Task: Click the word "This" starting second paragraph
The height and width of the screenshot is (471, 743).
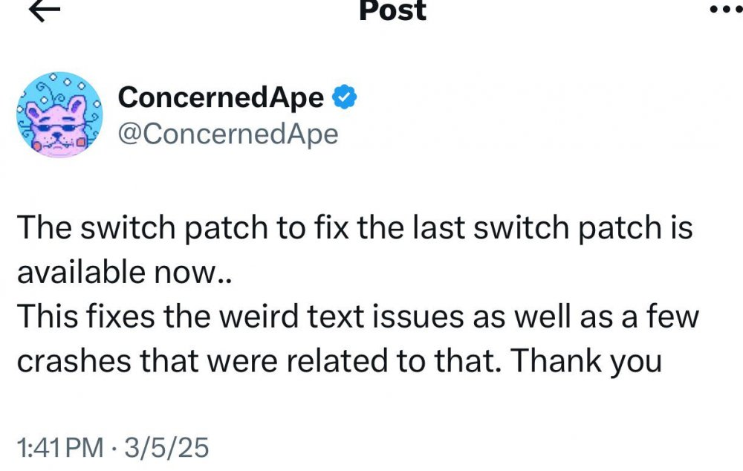Action: [48, 316]
